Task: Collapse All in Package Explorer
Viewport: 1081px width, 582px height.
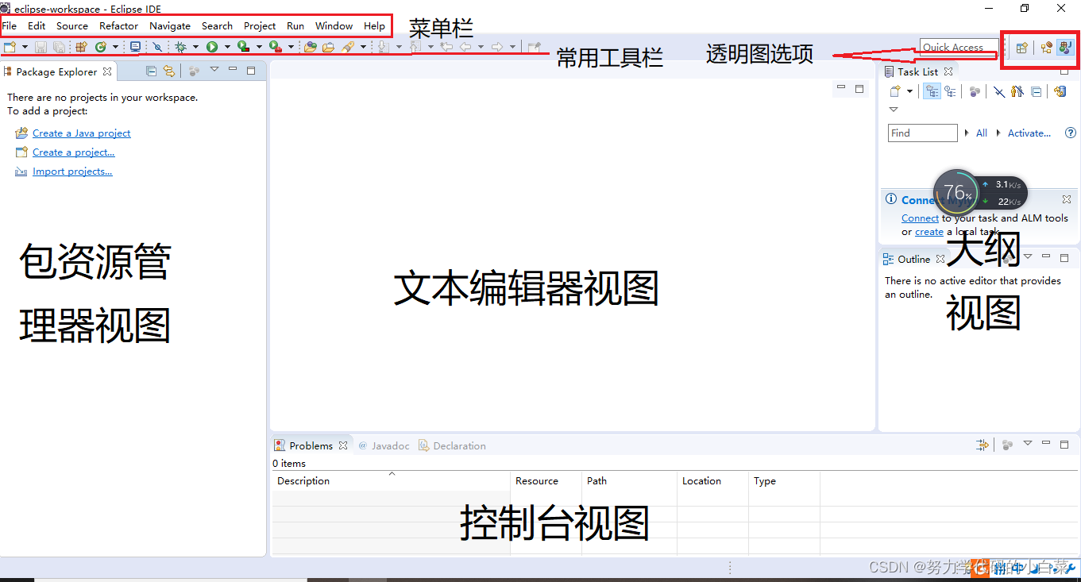Action: [150, 71]
